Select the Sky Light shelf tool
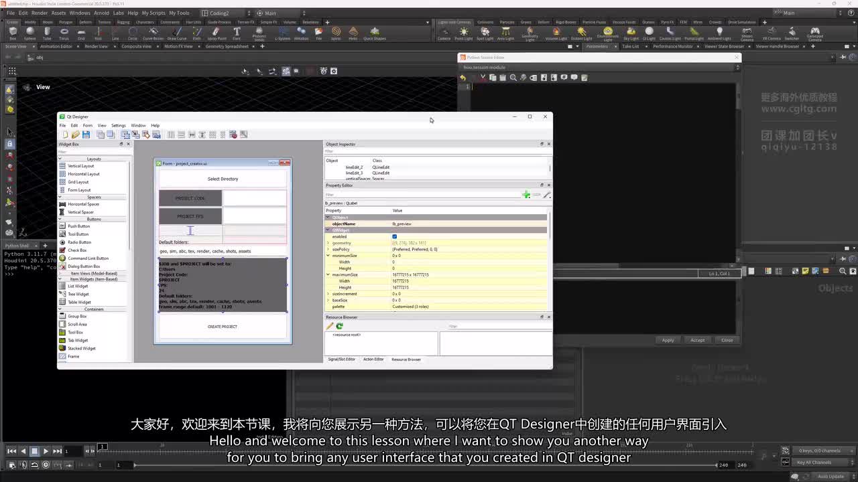Image resolution: width=858 pixels, height=482 pixels. 631,33
